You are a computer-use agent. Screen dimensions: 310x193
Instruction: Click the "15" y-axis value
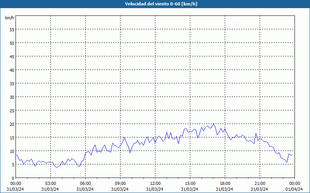tap(12, 137)
